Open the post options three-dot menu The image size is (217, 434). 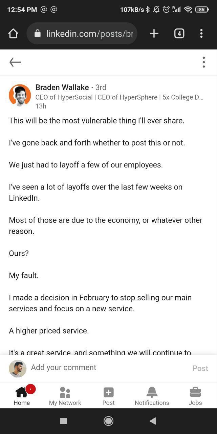pos(203,62)
